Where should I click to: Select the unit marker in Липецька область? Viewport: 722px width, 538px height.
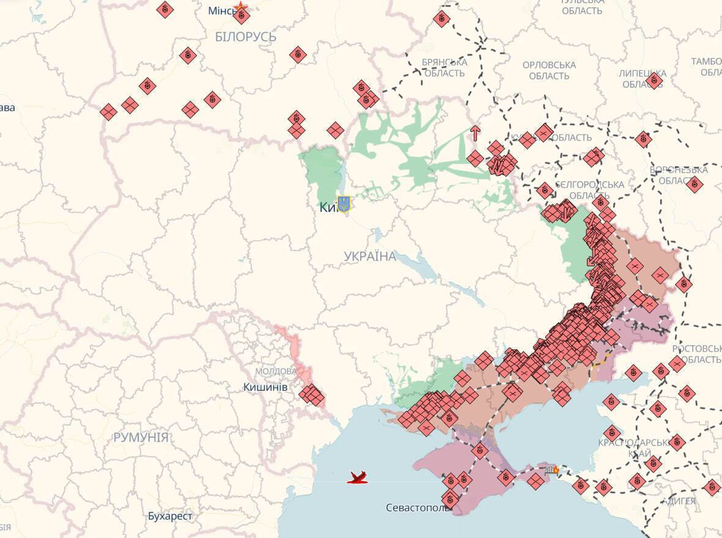tap(654, 81)
